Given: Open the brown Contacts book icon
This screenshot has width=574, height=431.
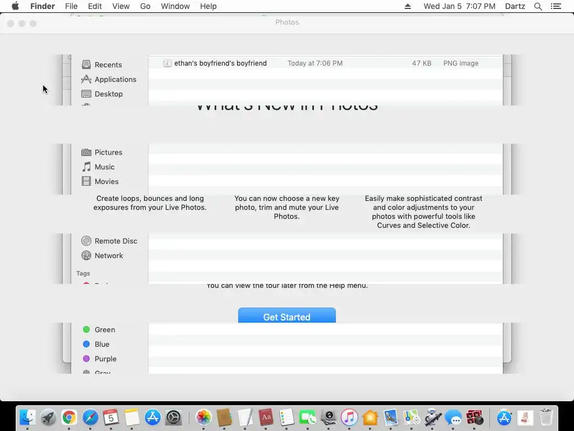Looking at the screenshot, I should tap(224, 417).
